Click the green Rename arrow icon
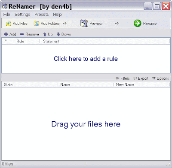 click(x=137, y=23)
